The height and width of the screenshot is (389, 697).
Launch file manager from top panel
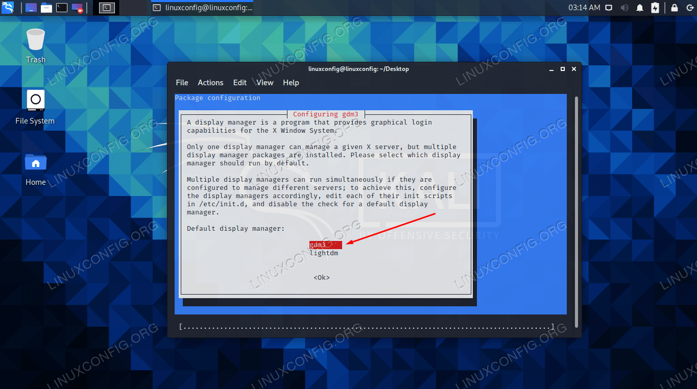coord(46,8)
